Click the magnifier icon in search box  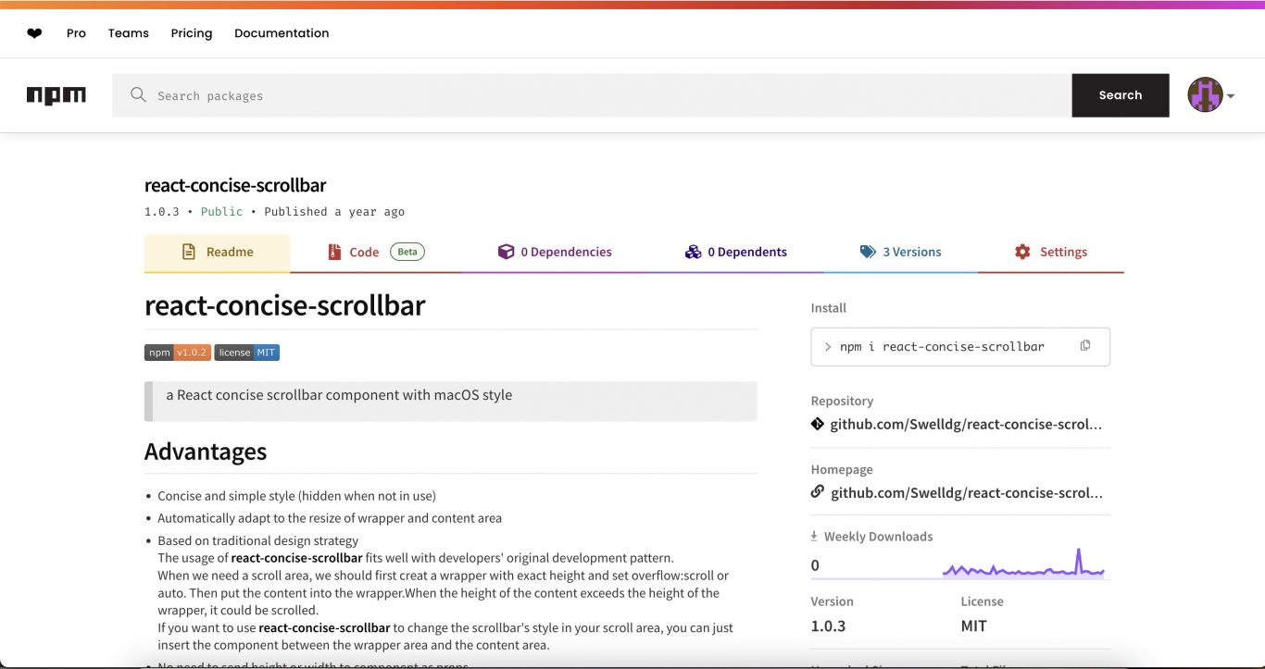click(x=138, y=95)
